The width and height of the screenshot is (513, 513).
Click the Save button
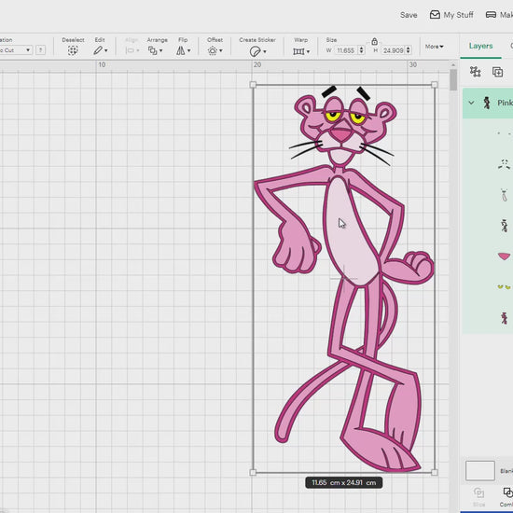pyautogui.click(x=409, y=15)
